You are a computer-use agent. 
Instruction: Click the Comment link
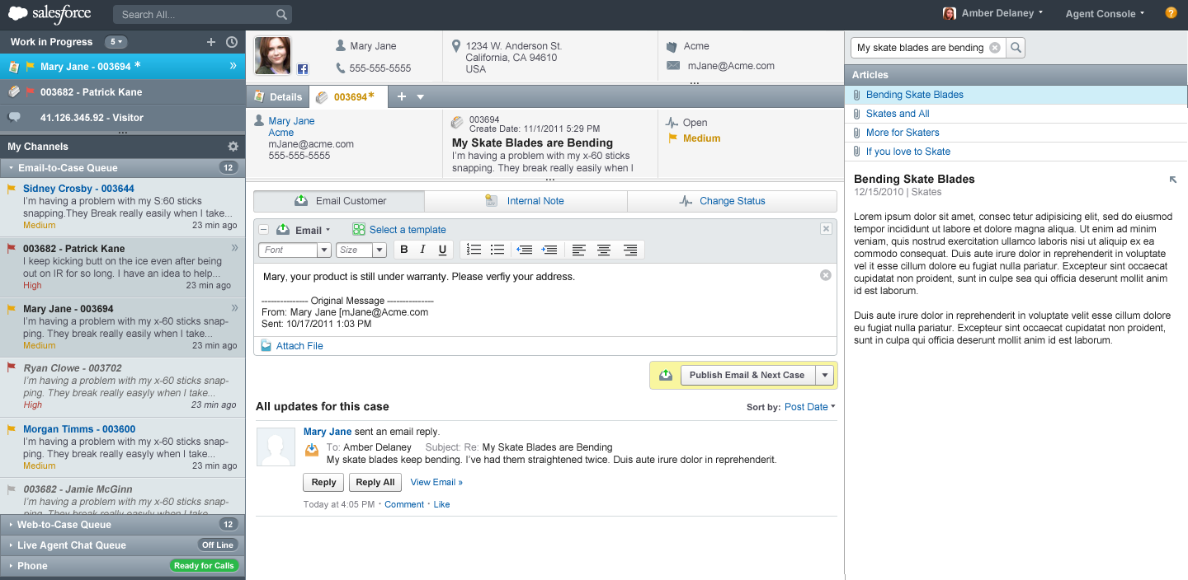click(404, 504)
